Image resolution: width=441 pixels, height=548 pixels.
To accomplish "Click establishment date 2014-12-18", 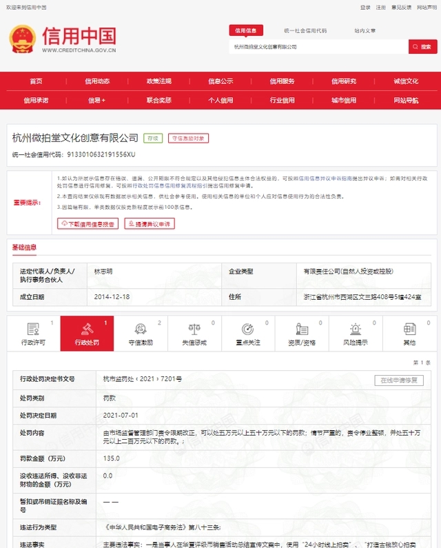I will point(112,297).
